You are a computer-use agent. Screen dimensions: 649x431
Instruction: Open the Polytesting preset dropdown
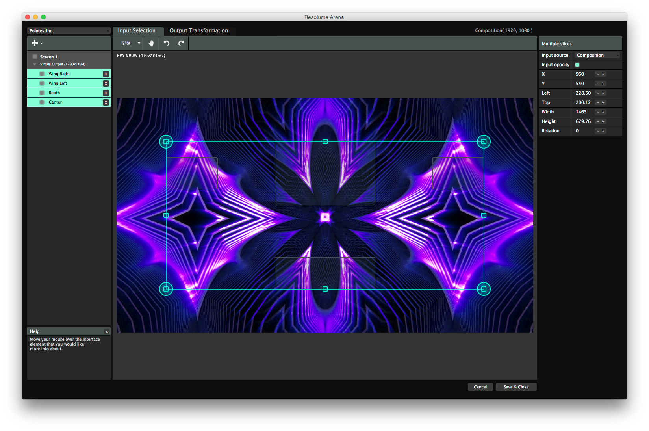click(x=69, y=31)
